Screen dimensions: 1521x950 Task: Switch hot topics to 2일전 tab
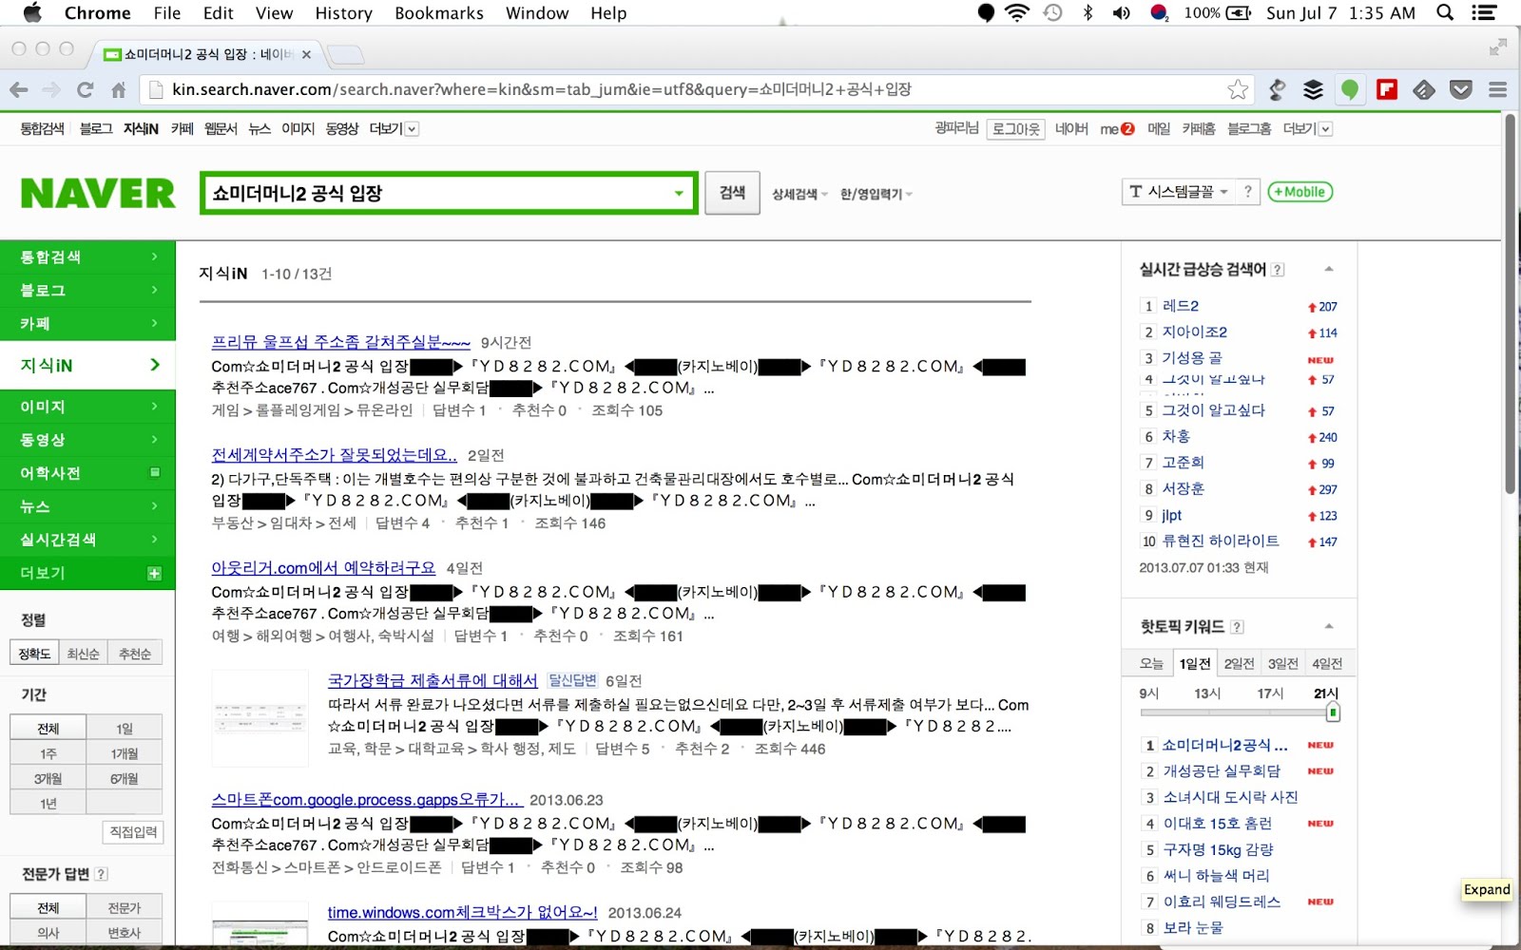coord(1239,663)
